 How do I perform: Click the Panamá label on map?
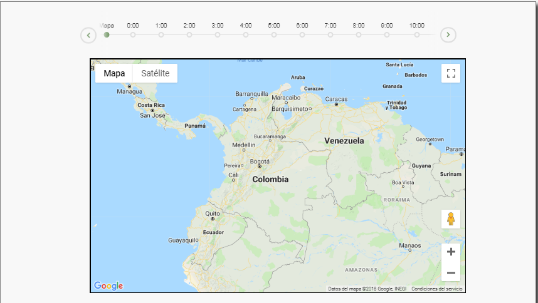pyautogui.click(x=195, y=126)
